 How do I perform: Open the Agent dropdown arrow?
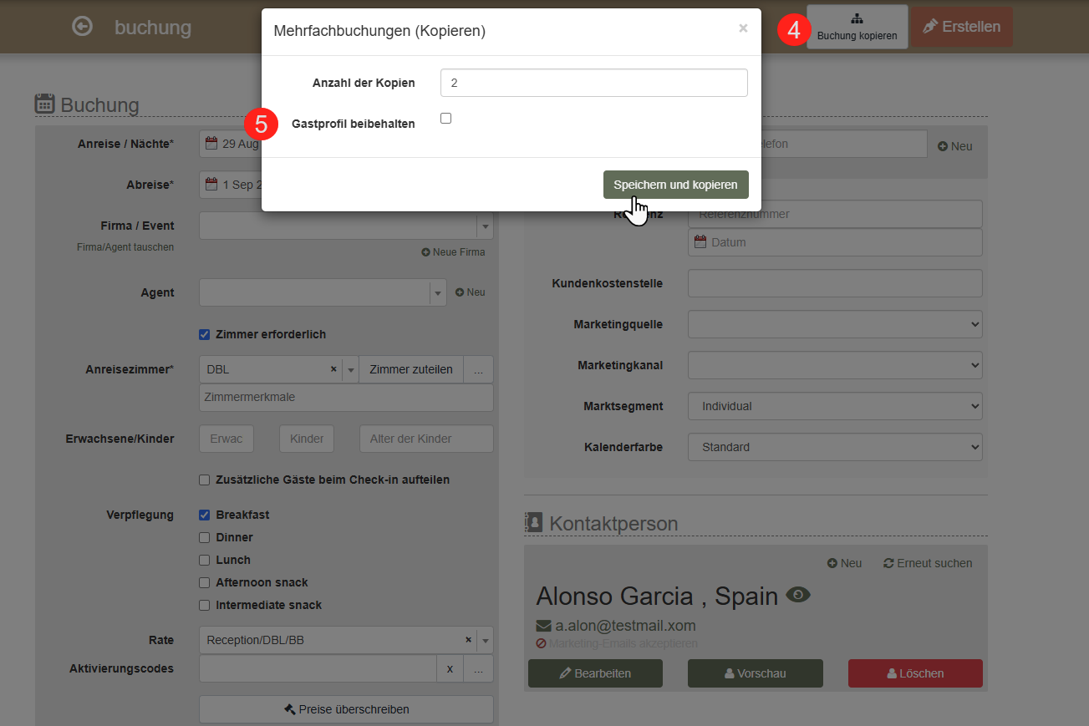point(438,292)
